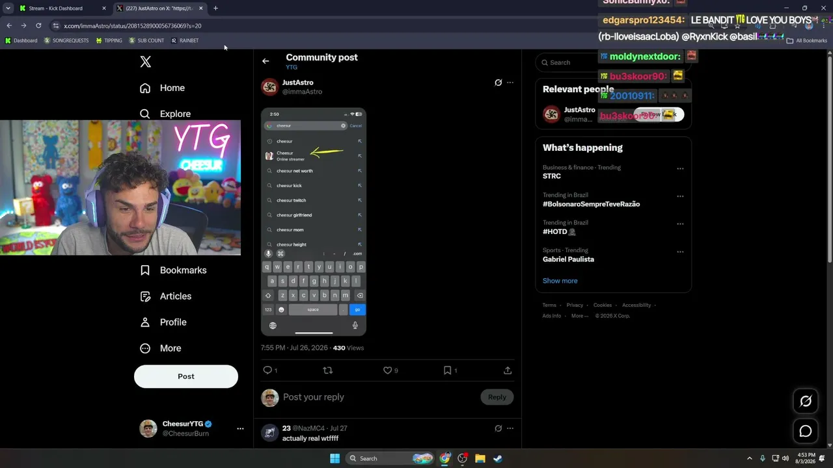Reload the current page
The image size is (833, 468).
(x=38, y=25)
